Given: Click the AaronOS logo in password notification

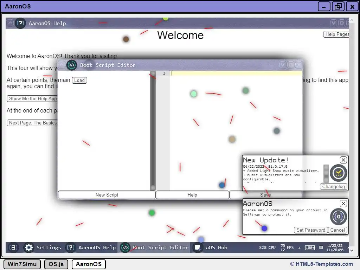Looking at the screenshot, I should click(x=339, y=217).
